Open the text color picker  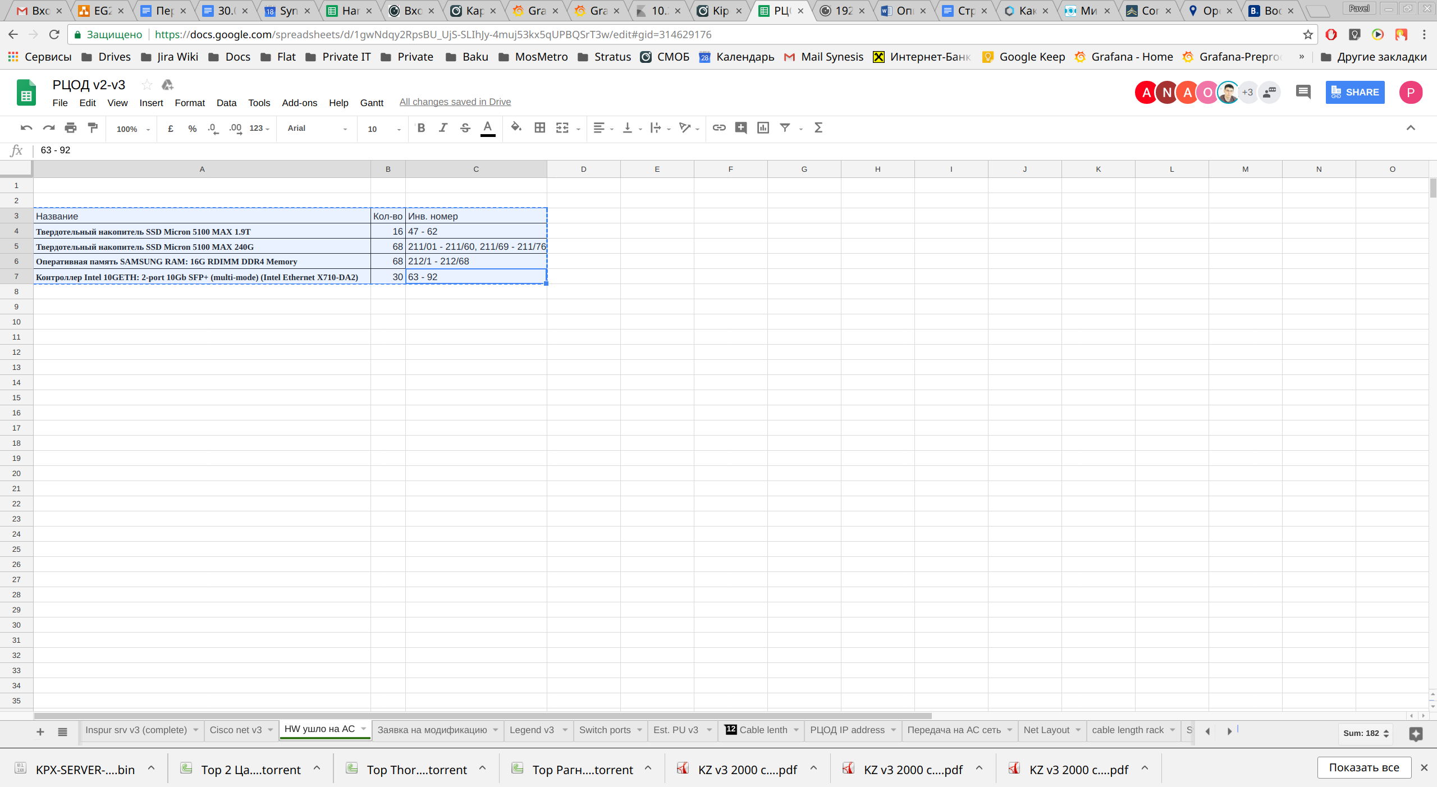(x=488, y=128)
